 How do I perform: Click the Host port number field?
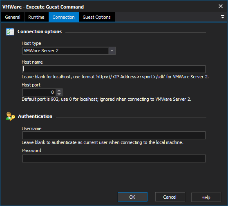[x=39, y=92]
